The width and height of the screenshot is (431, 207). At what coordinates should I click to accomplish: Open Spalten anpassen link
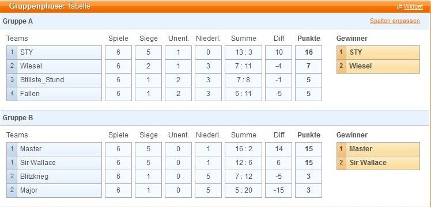pyautogui.click(x=395, y=21)
